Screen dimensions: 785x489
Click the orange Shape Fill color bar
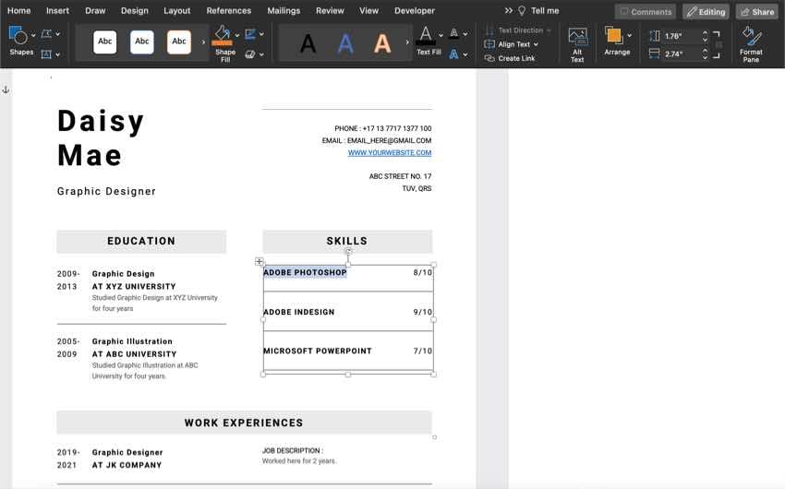click(x=222, y=43)
